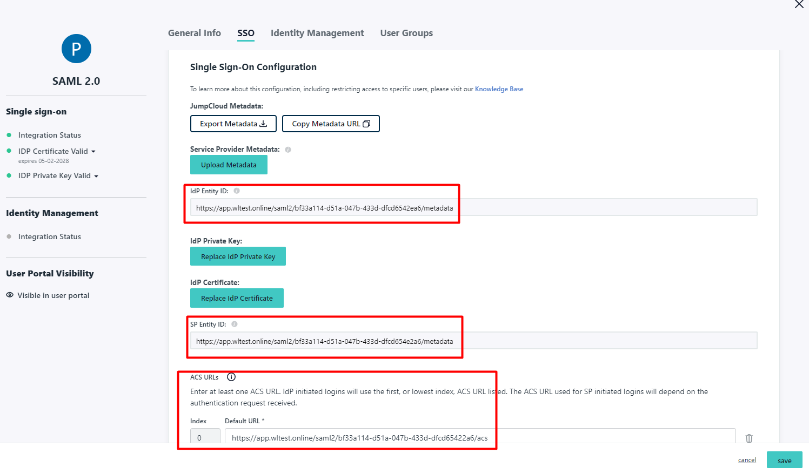Expand the IDP Private Key Valid dropdown

coord(97,175)
